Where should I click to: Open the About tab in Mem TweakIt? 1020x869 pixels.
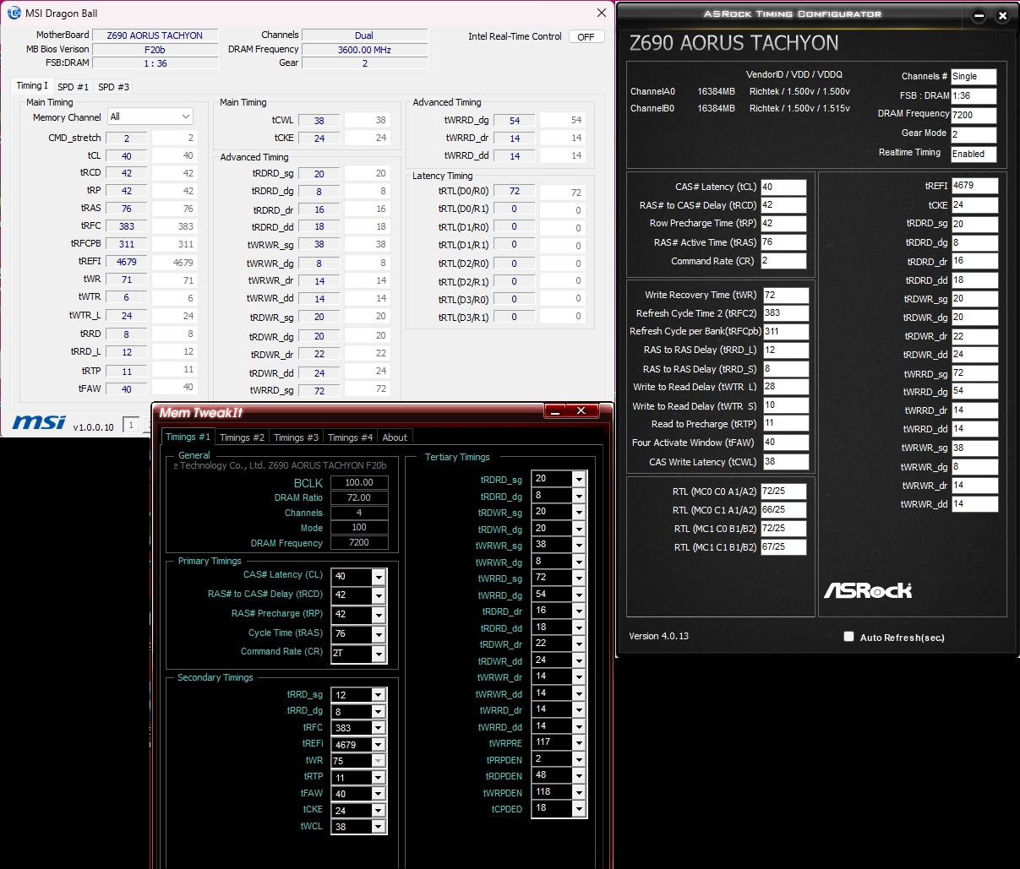point(395,437)
